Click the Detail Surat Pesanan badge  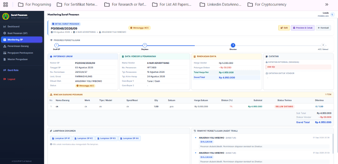[x=66, y=24]
